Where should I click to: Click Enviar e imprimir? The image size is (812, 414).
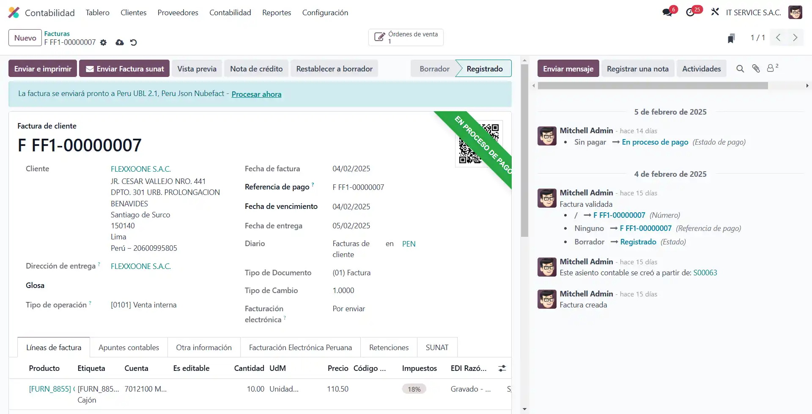tap(43, 69)
